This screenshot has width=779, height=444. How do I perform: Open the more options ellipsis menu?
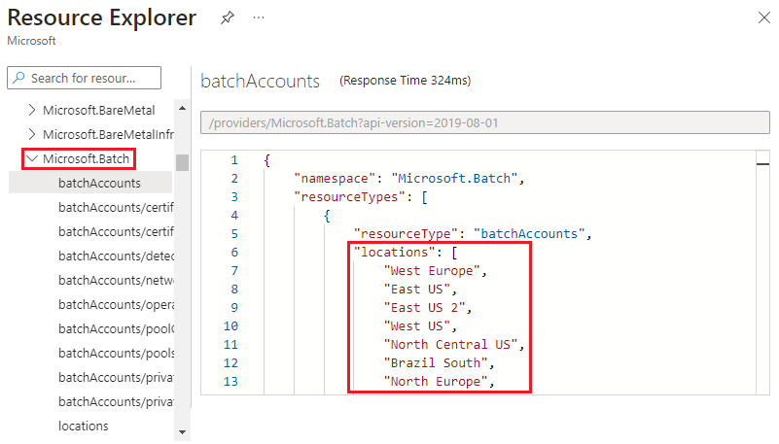click(259, 18)
